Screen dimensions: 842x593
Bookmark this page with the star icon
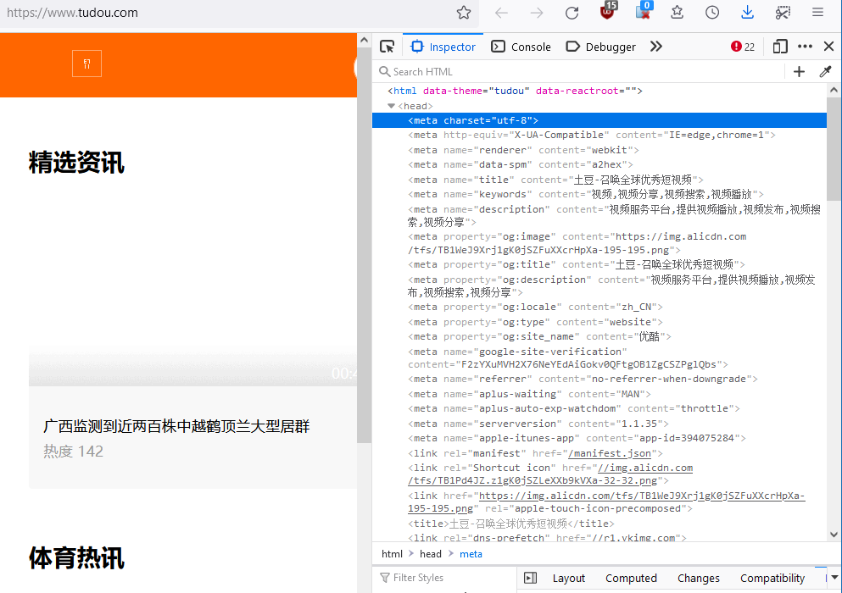click(x=464, y=13)
